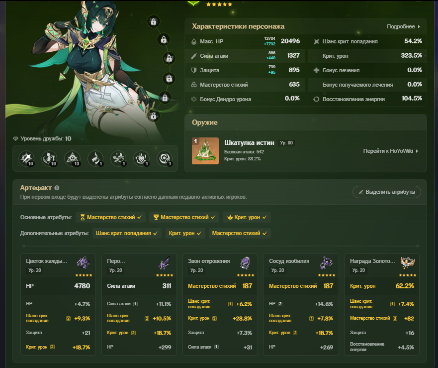The height and width of the screenshot is (368, 438).
Task: Click the Сила атаки sword icon
Action: (194, 56)
